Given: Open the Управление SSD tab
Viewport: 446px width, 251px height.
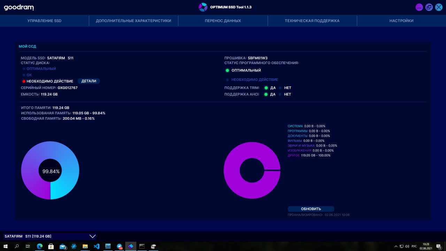Looking at the screenshot, I should [x=45, y=21].
